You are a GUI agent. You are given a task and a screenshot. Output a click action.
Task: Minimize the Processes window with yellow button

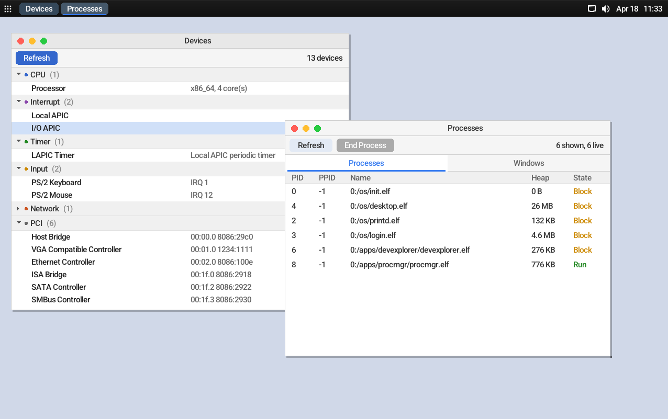click(x=306, y=128)
